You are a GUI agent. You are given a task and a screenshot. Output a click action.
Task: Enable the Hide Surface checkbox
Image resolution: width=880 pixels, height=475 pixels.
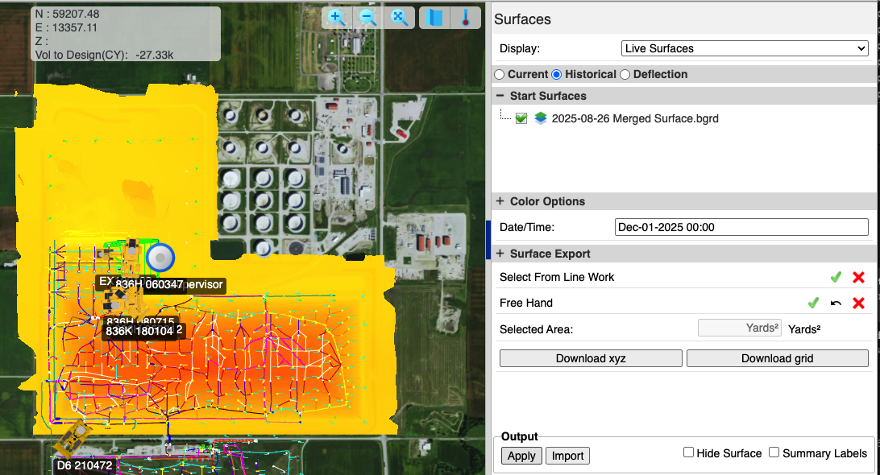coord(689,452)
